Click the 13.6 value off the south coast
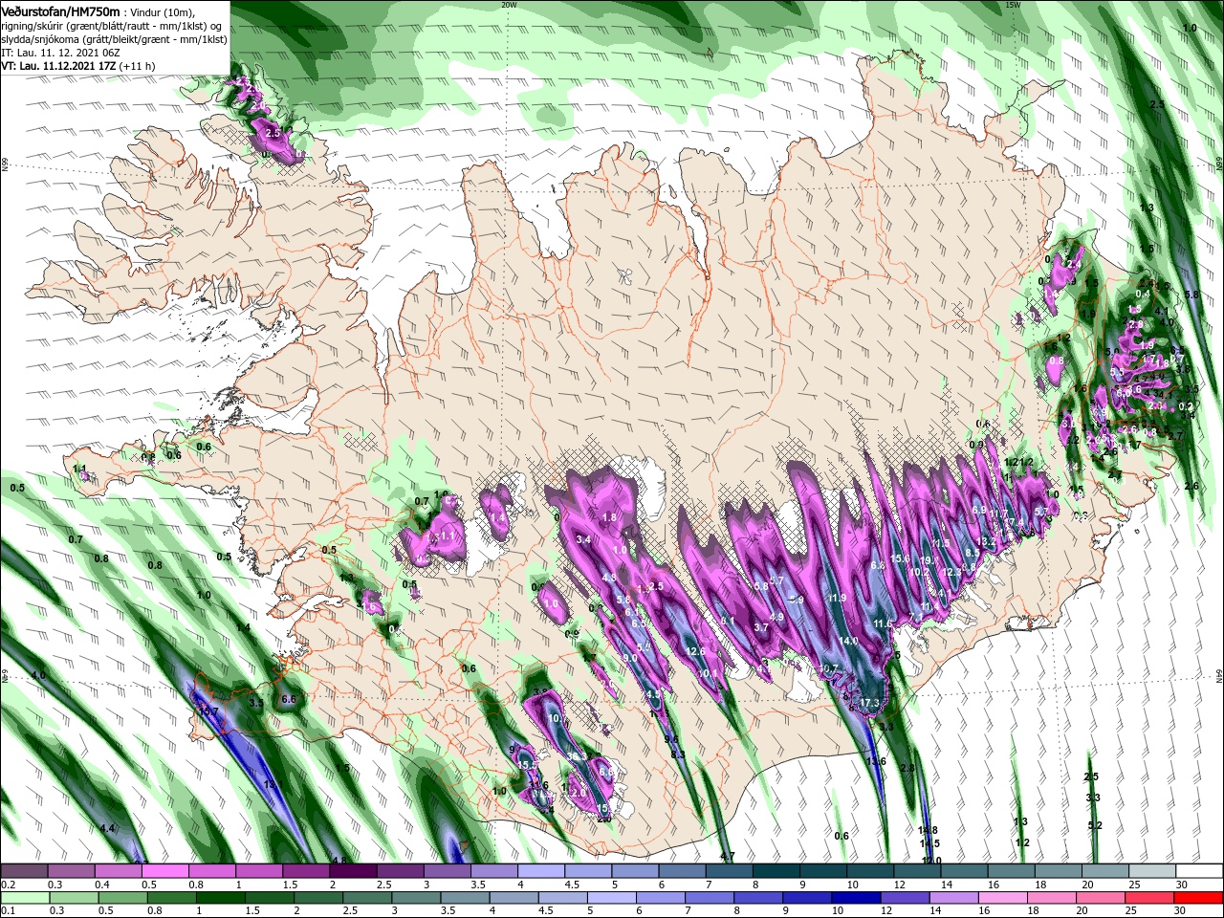1224x918 pixels. point(876,762)
